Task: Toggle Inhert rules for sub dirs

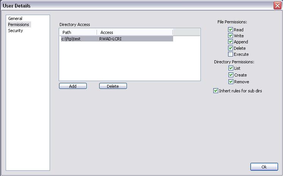Action: click(x=216, y=91)
